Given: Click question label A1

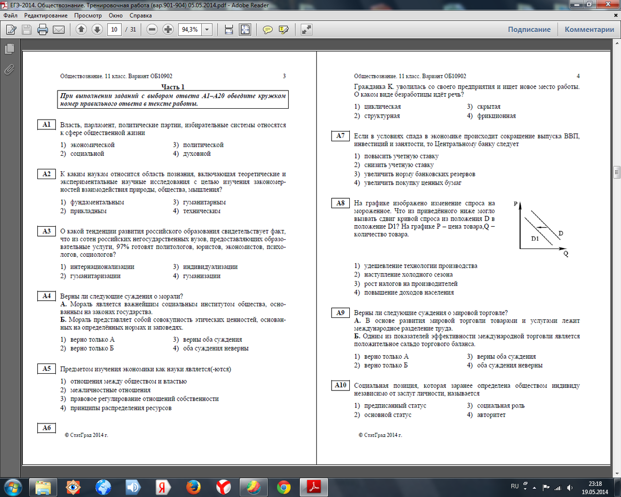Looking at the screenshot, I should coord(46,125).
